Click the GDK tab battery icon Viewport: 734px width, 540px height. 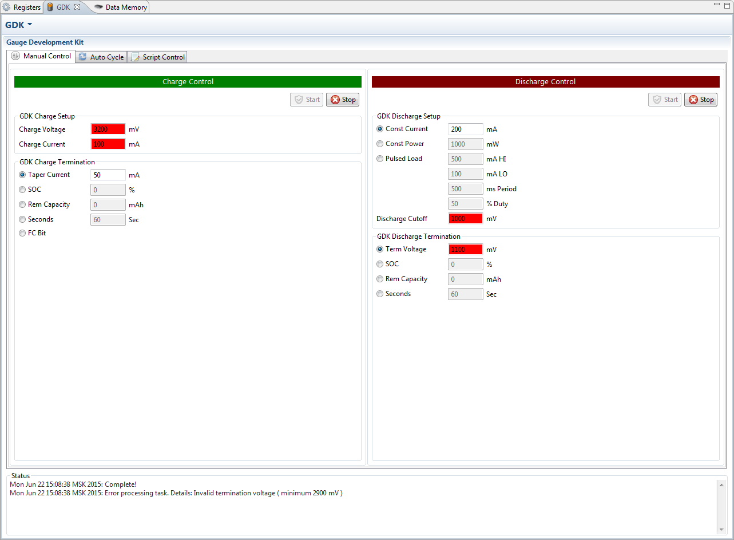pyautogui.click(x=50, y=7)
